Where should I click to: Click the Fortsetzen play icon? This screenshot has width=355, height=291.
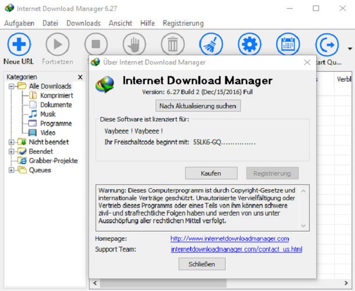(x=57, y=44)
